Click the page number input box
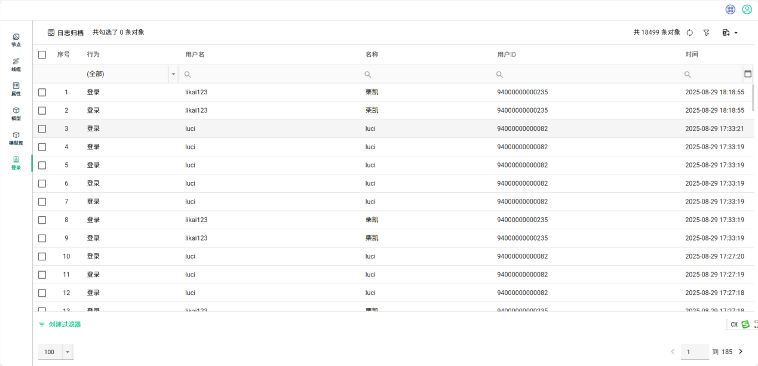This screenshot has height=366, width=758. (695, 352)
